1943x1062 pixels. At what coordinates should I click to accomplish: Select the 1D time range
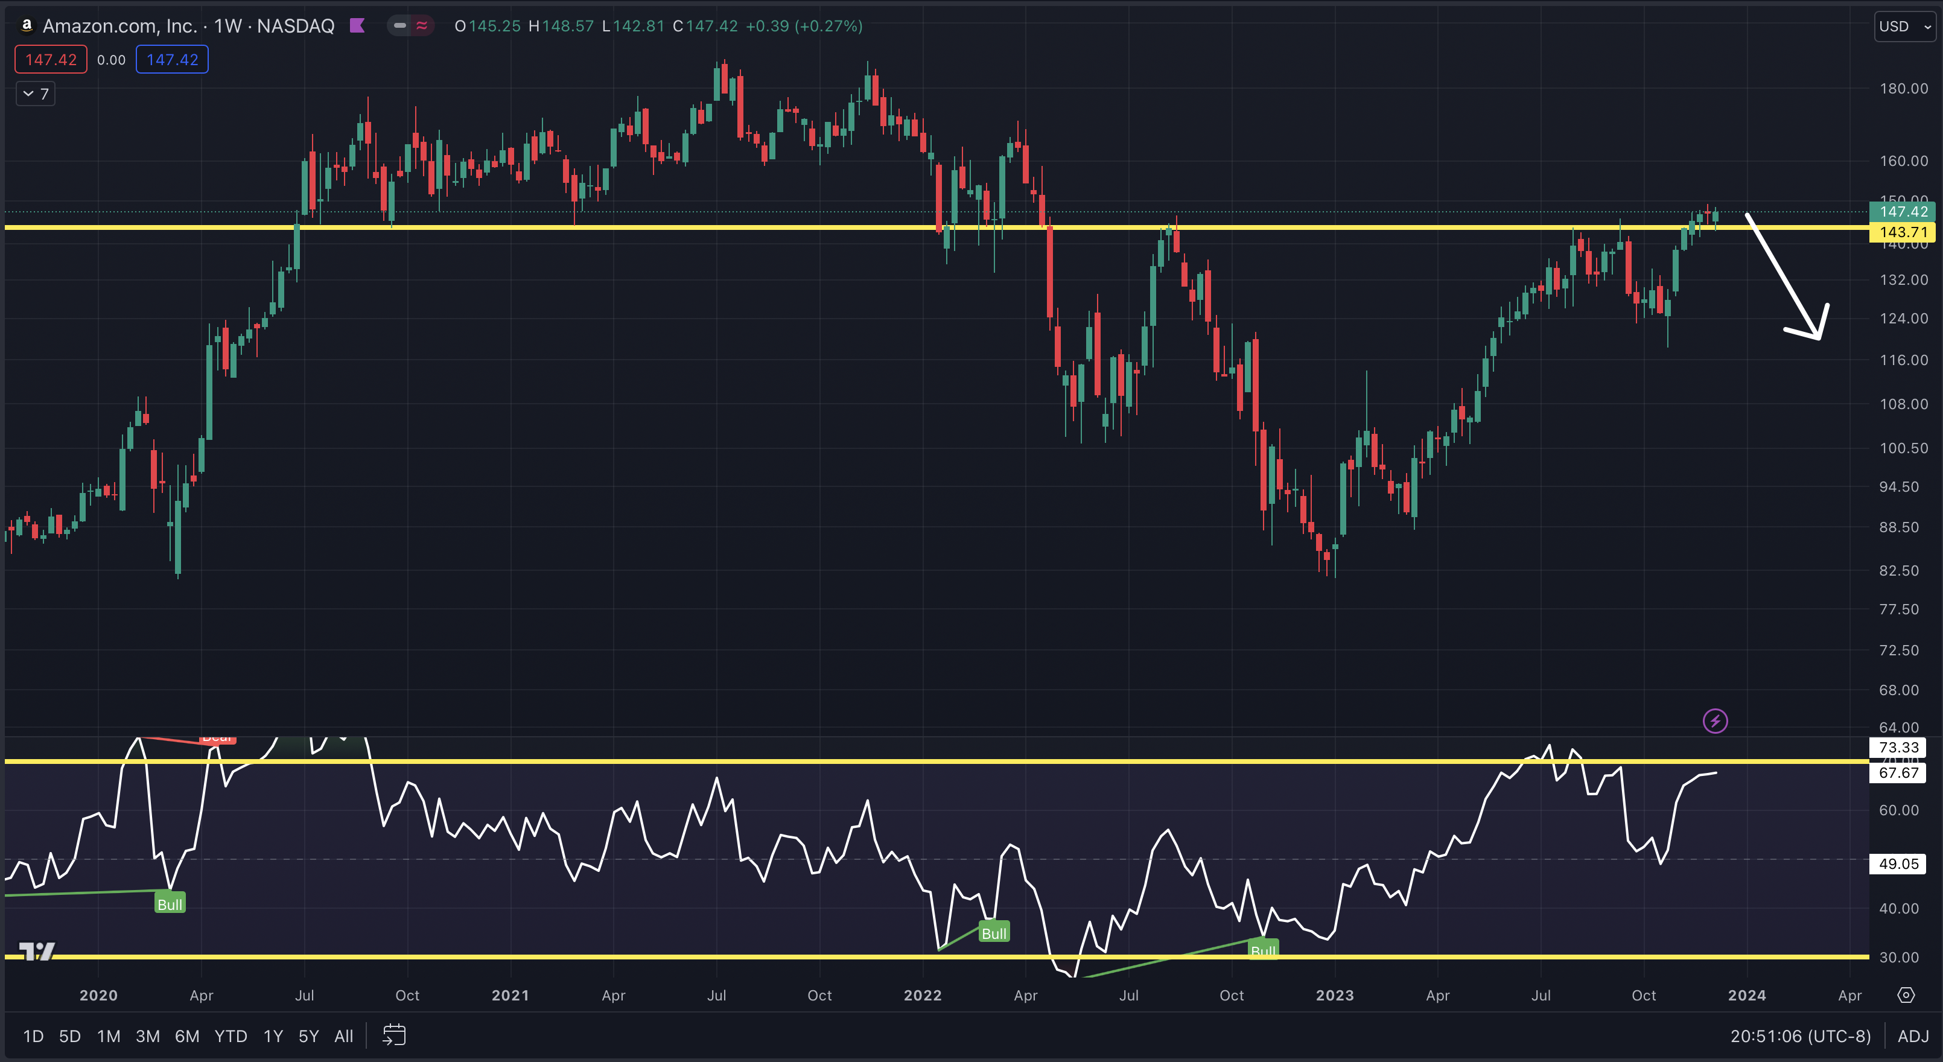pyautogui.click(x=33, y=1037)
